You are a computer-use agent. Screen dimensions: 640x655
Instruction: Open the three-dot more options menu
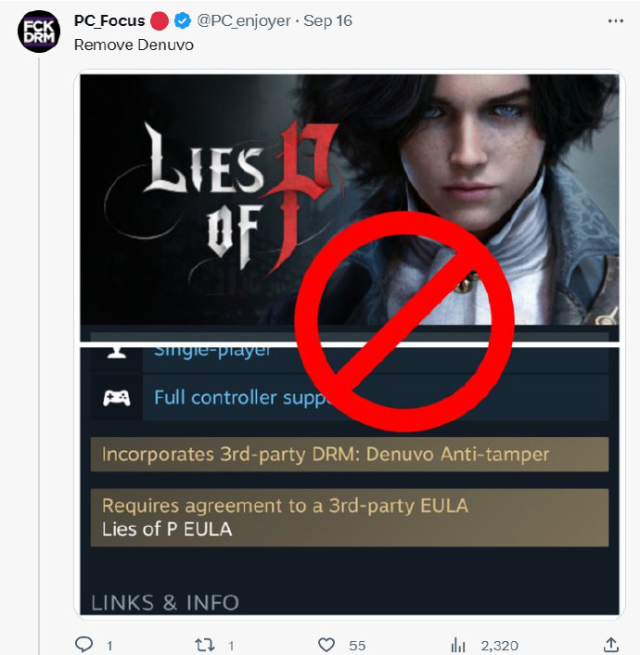(x=615, y=20)
